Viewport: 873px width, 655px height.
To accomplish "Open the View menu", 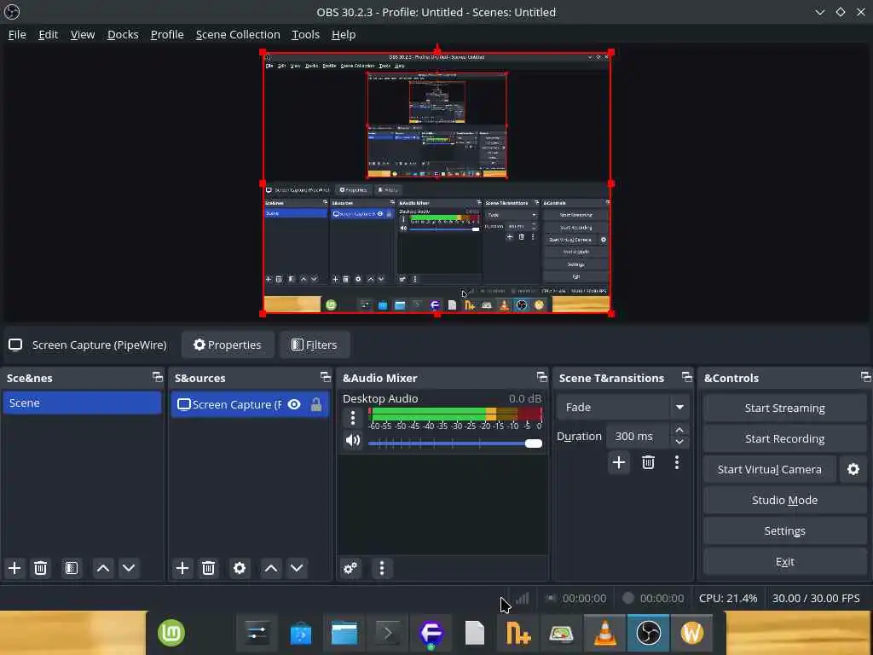I will 83,34.
